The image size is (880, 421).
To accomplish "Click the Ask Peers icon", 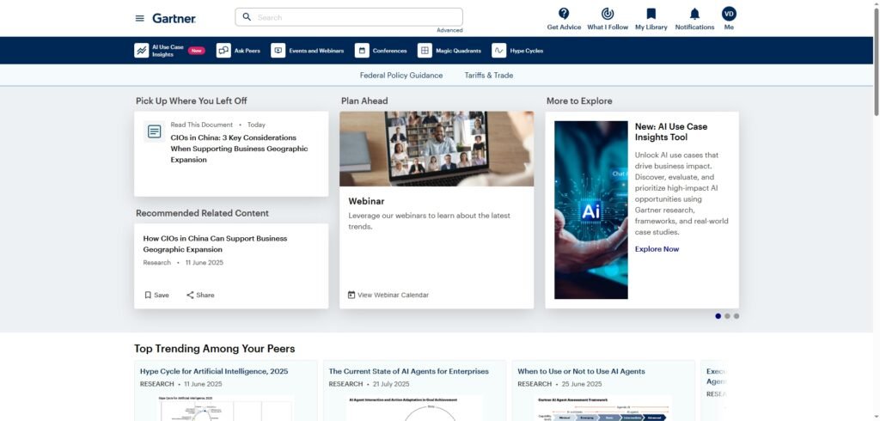I will (x=223, y=51).
